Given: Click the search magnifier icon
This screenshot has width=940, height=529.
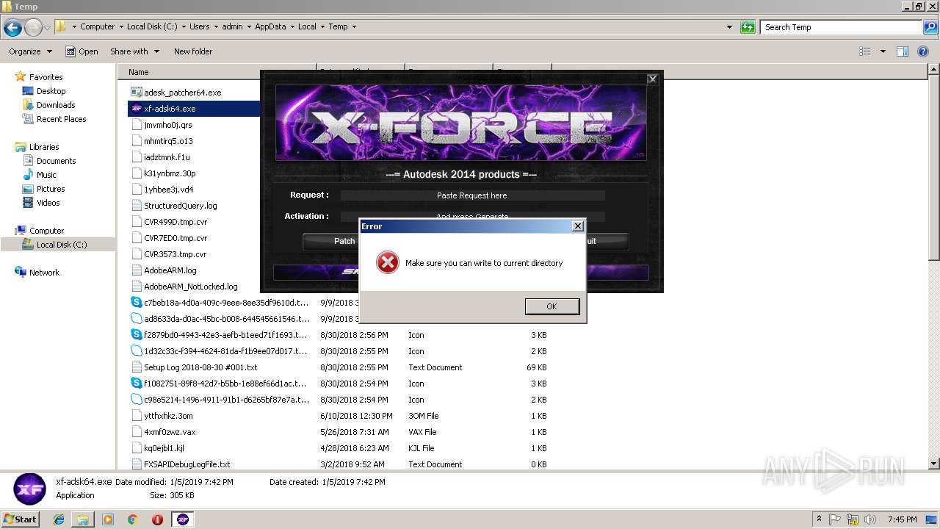Looking at the screenshot, I should (930, 27).
